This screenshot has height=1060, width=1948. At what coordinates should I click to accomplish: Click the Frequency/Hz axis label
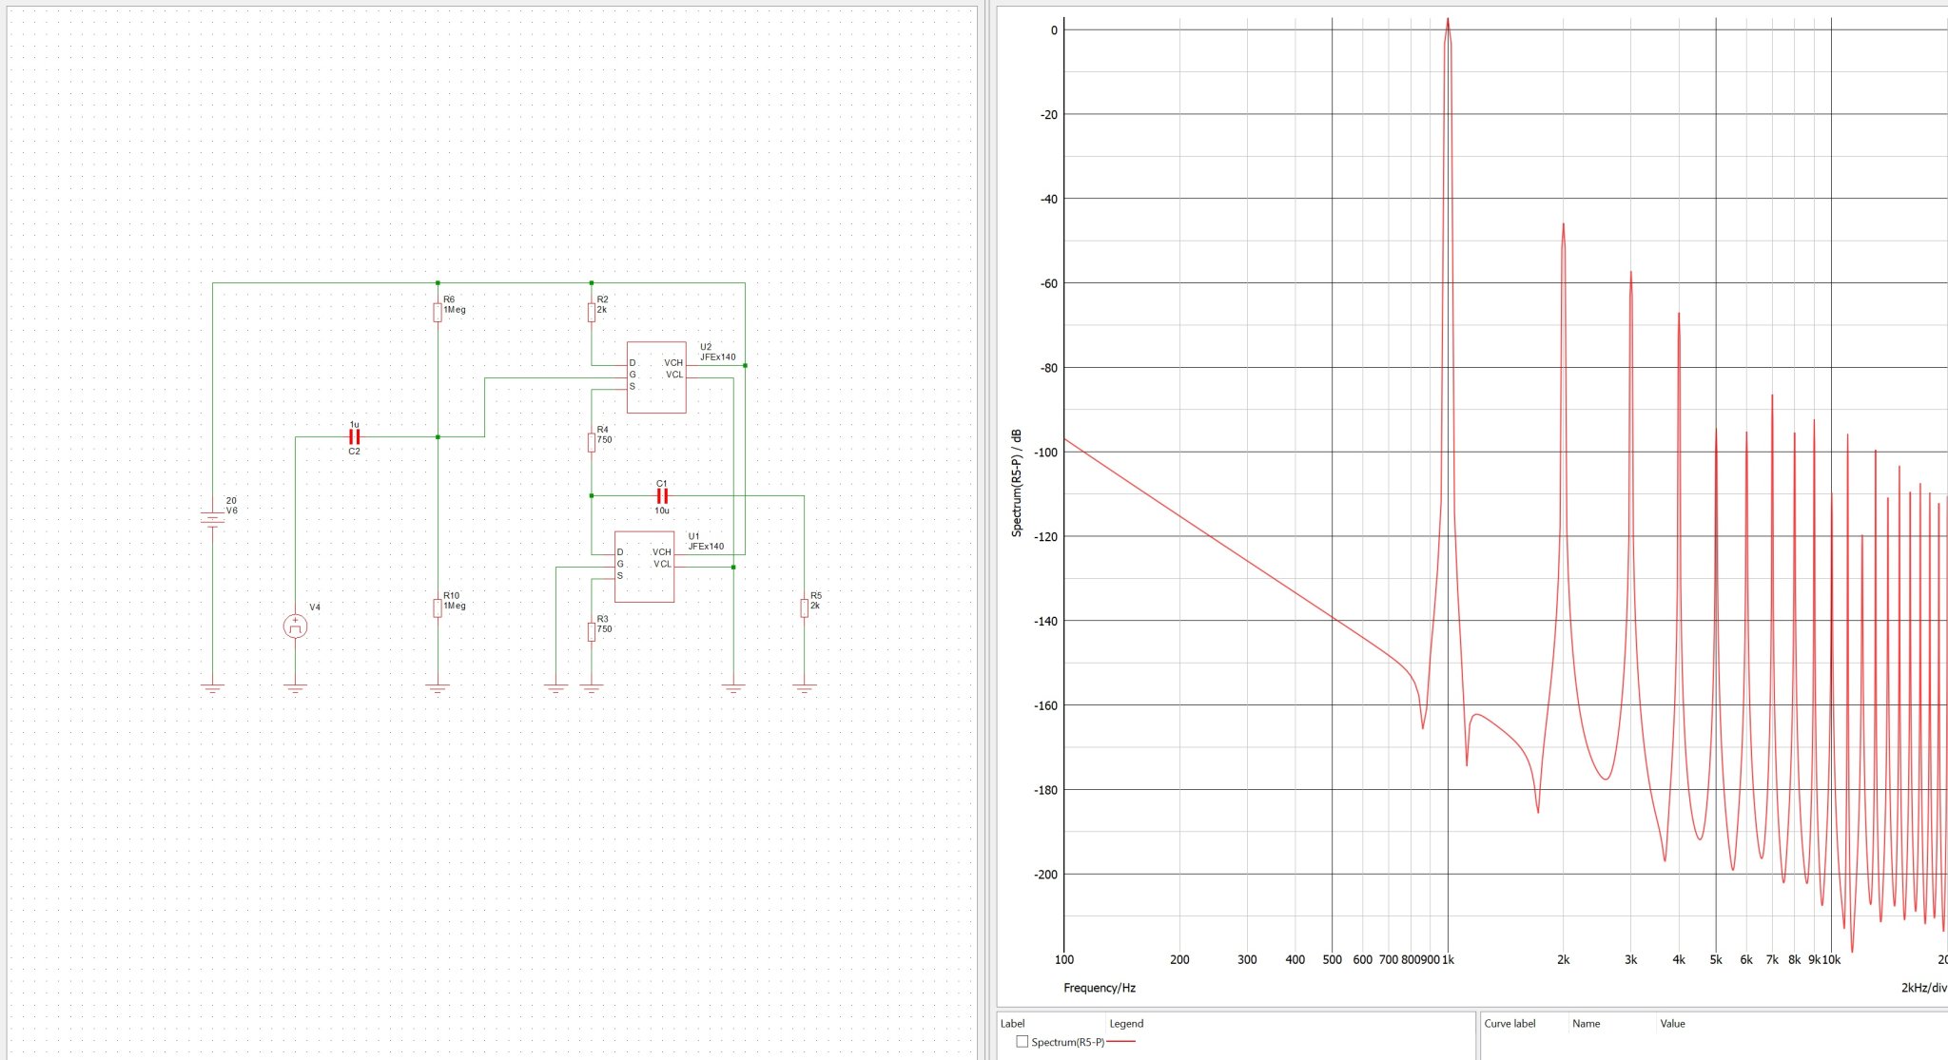1100,988
